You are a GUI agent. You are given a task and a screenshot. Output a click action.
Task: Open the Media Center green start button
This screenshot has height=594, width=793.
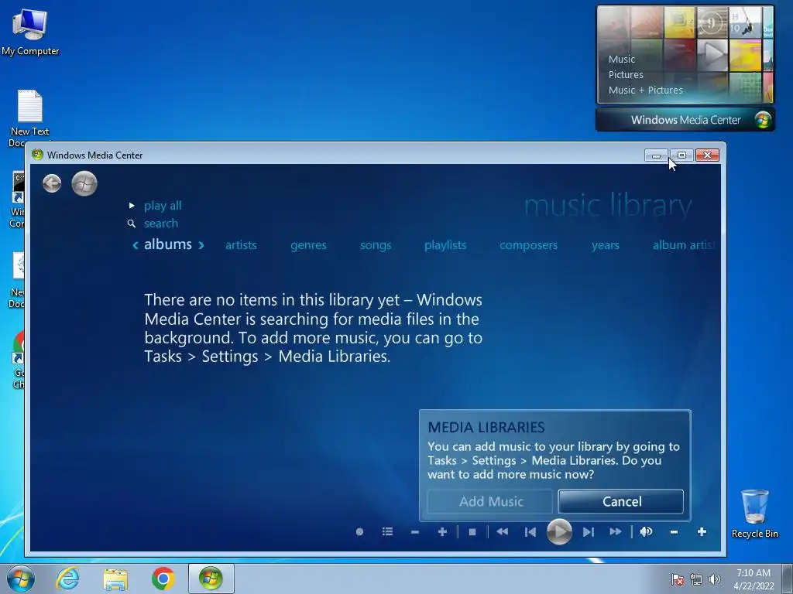point(84,183)
